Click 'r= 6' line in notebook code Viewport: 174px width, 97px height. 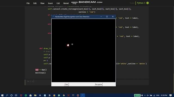click(46, 61)
